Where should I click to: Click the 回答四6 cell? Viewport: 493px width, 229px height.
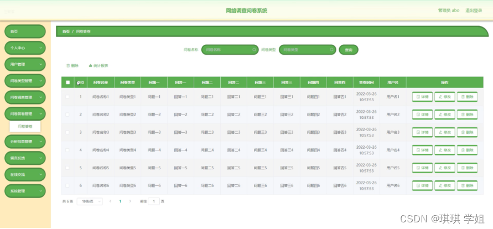[340, 186]
